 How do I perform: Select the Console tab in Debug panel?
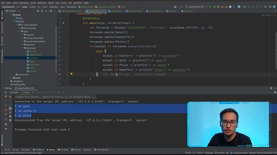point(26,92)
